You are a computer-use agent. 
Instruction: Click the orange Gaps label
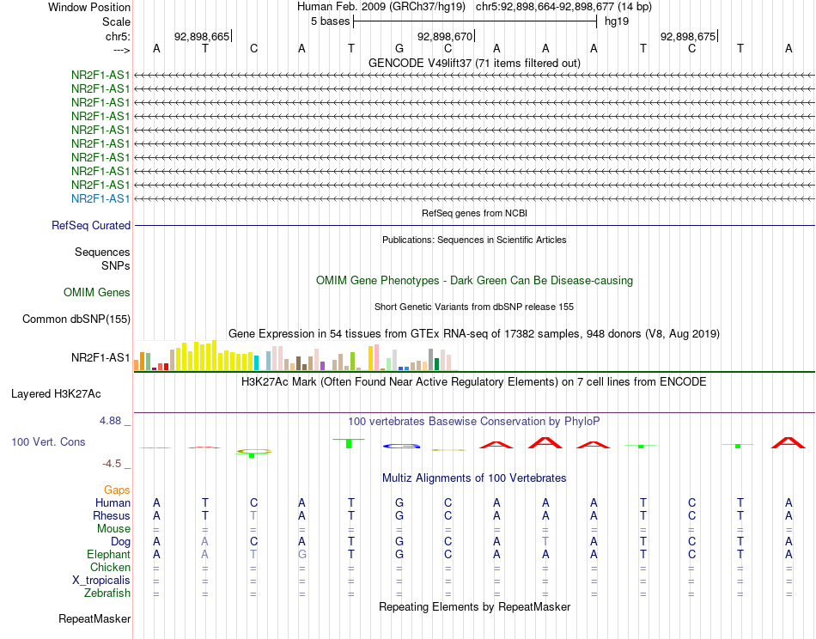(117, 490)
